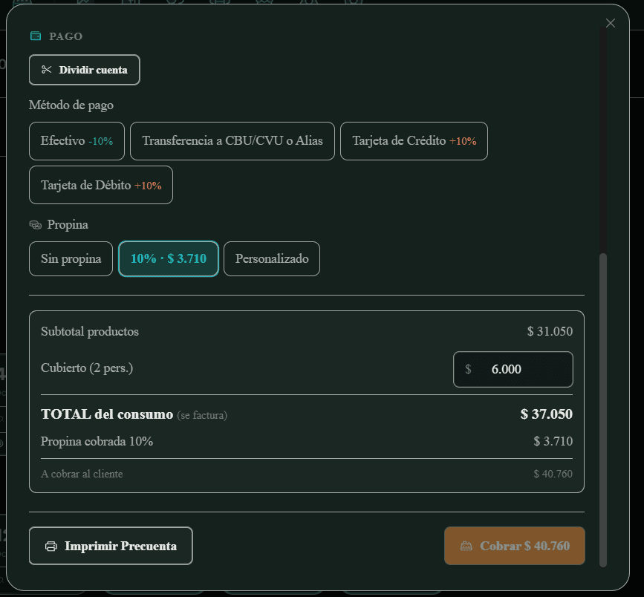The image size is (644, 597).
Task: Click the Propina cobrada amount $ 3.710
Action: pyautogui.click(x=553, y=441)
